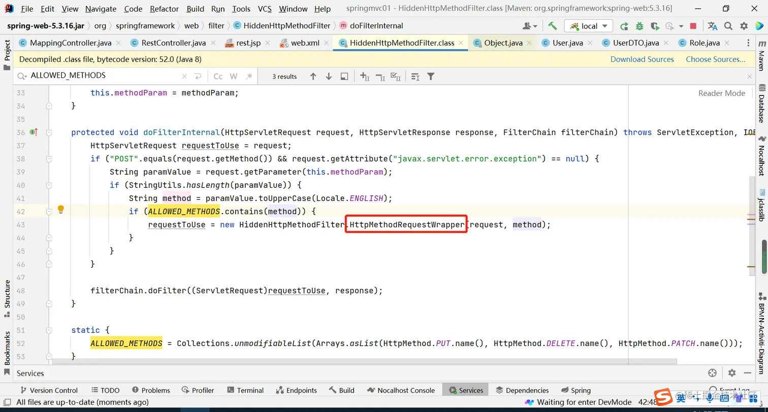Open Search Everywhere magnifier icon

point(728,26)
